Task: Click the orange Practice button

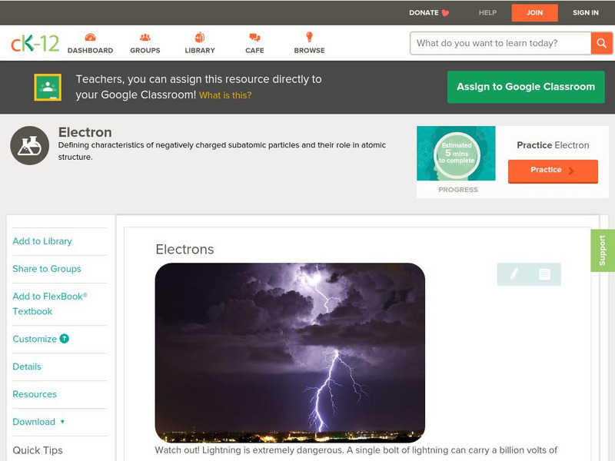Action: (x=553, y=171)
